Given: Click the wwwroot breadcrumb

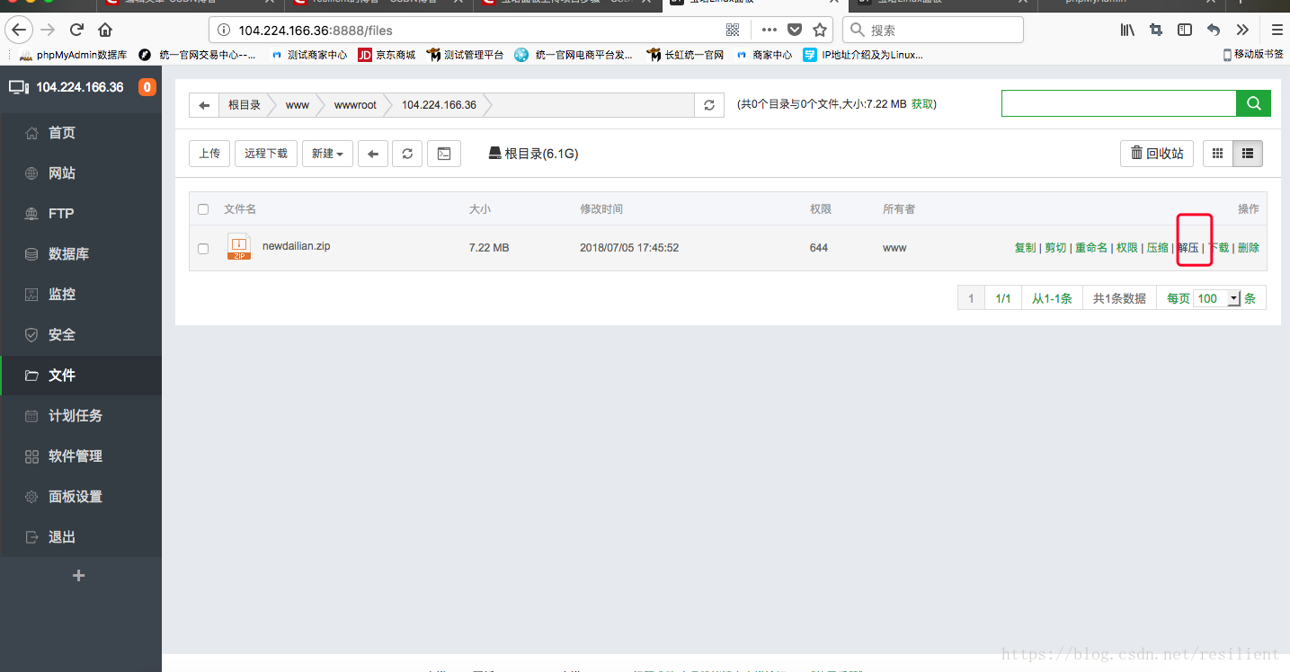Looking at the screenshot, I should click(x=355, y=105).
